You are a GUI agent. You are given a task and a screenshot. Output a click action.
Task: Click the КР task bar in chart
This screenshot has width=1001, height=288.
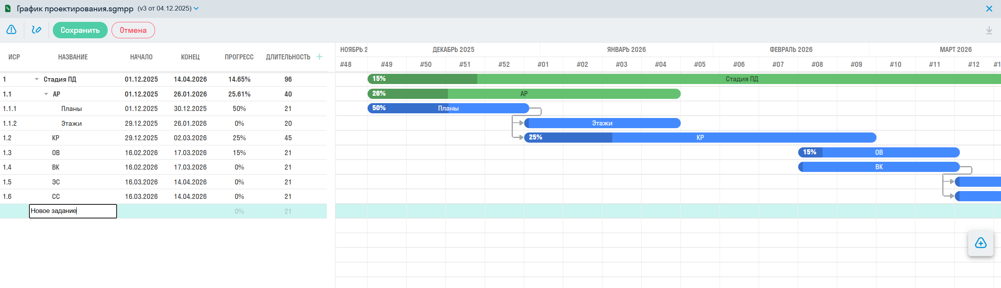pos(700,138)
